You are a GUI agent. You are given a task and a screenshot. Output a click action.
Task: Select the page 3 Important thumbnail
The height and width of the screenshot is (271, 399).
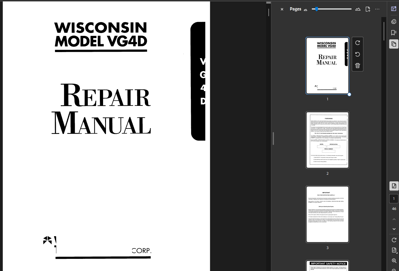pyautogui.click(x=327, y=214)
